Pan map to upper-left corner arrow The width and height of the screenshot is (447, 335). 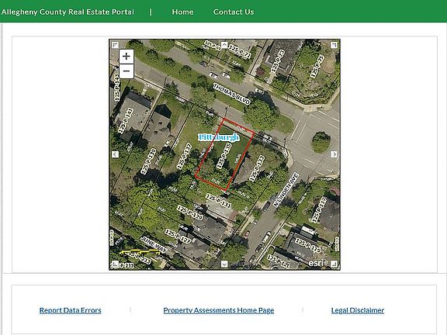(x=115, y=45)
